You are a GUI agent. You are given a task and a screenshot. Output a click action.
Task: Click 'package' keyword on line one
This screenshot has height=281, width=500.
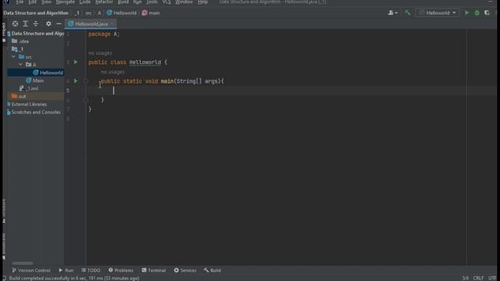coord(99,34)
